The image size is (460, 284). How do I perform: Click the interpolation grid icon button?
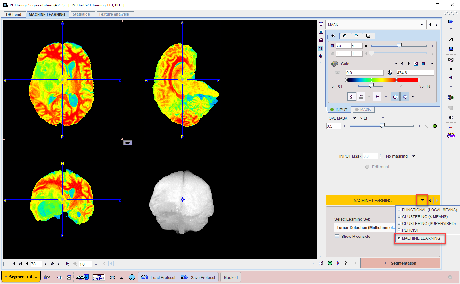click(x=377, y=97)
